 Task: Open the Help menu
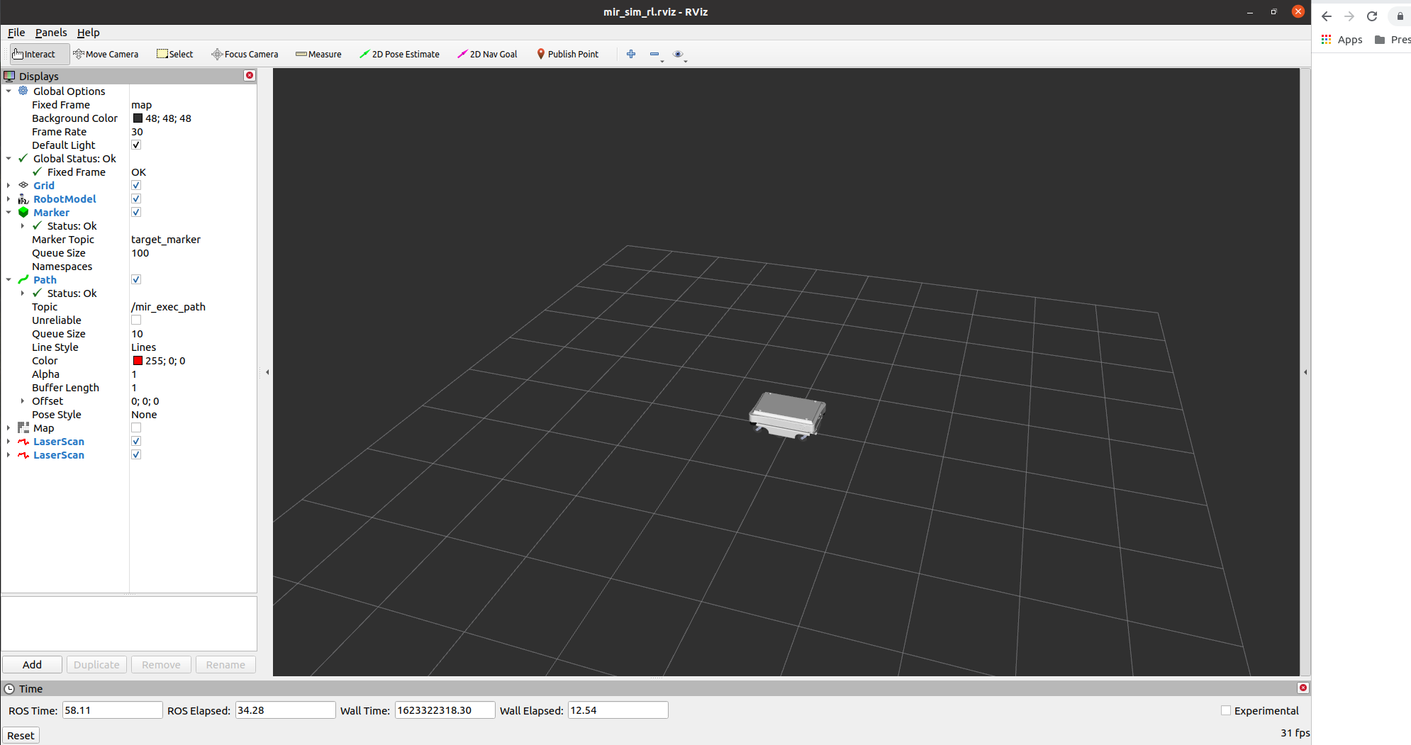pyautogui.click(x=89, y=33)
